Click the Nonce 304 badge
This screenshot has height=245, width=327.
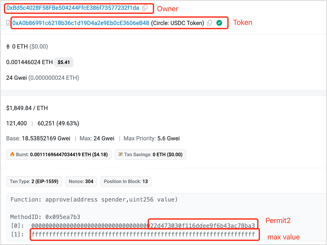81,181
